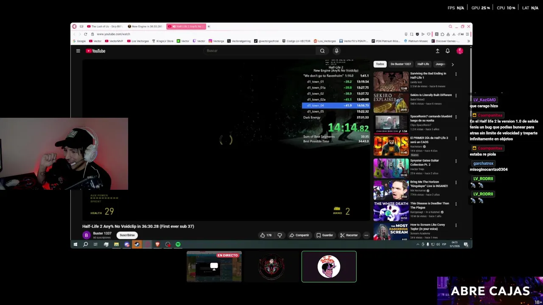Open Windows taskbar search magnifier
Viewport: 543px width, 305px height.
85,244
